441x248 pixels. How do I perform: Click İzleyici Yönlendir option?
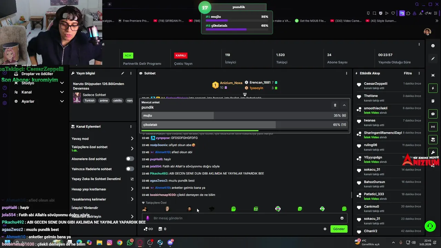pyautogui.click(x=85, y=208)
